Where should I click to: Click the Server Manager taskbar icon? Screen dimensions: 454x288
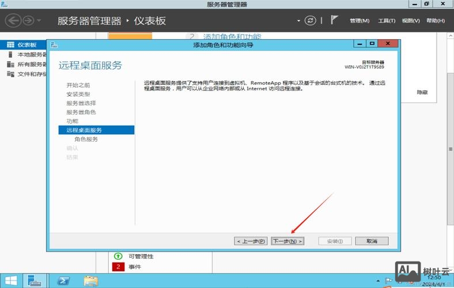click(35, 281)
